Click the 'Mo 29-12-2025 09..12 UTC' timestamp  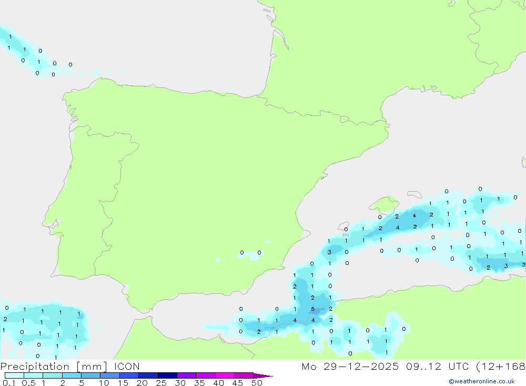coord(385,367)
